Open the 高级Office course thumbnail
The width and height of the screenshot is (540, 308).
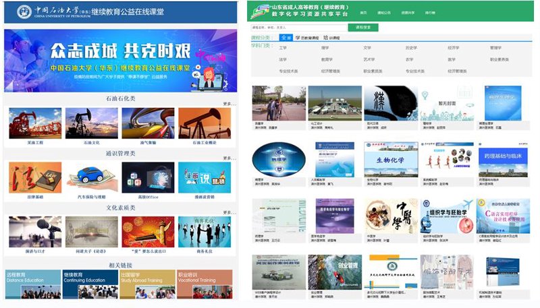click(148, 177)
